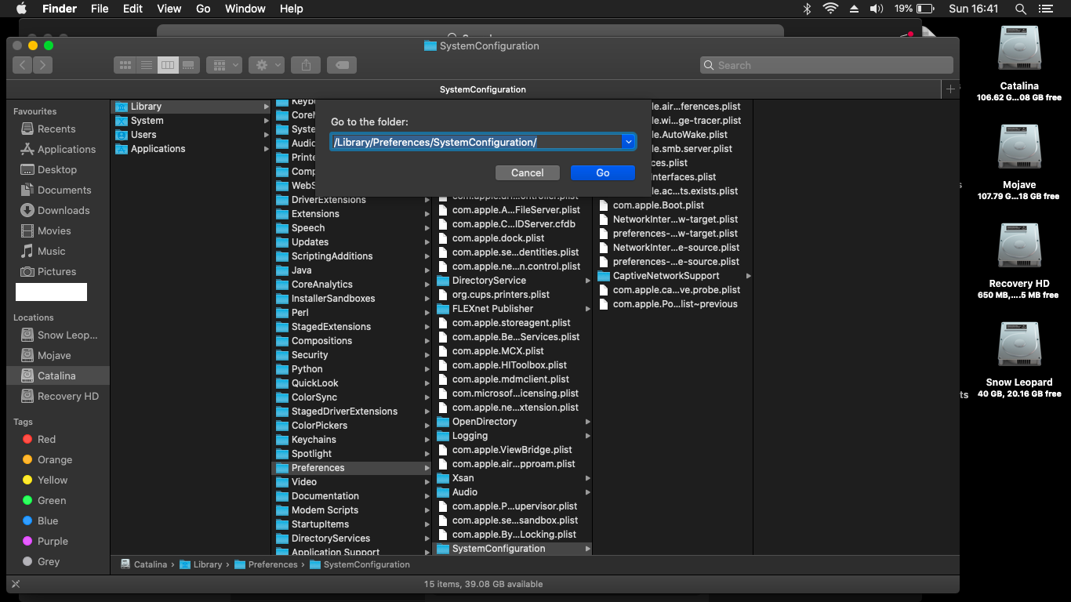Open the group-by arrangement dropdown
This screenshot has width=1071, height=602.
(223, 66)
